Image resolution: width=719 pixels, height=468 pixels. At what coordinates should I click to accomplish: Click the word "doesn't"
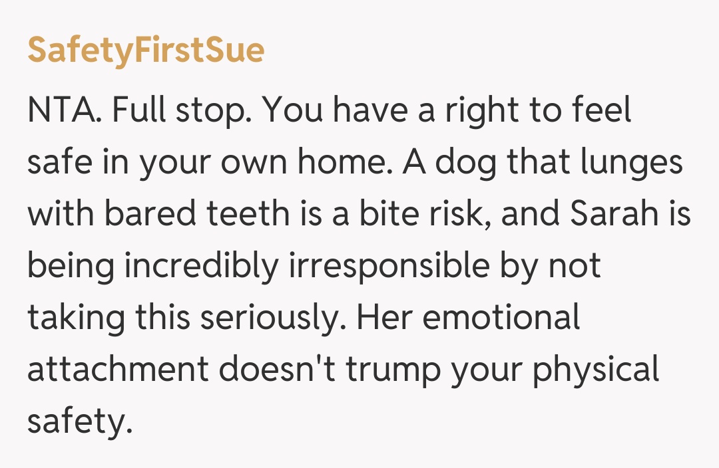278,368
